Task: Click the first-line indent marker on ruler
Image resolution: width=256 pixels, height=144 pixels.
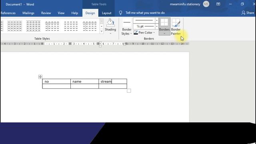Action: click(x=100, y=43)
